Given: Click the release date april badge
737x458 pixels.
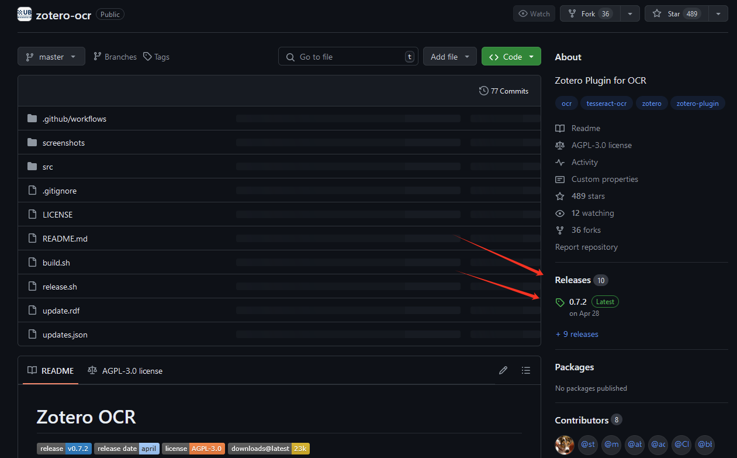Looking at the screenshot, I should 127,449.
